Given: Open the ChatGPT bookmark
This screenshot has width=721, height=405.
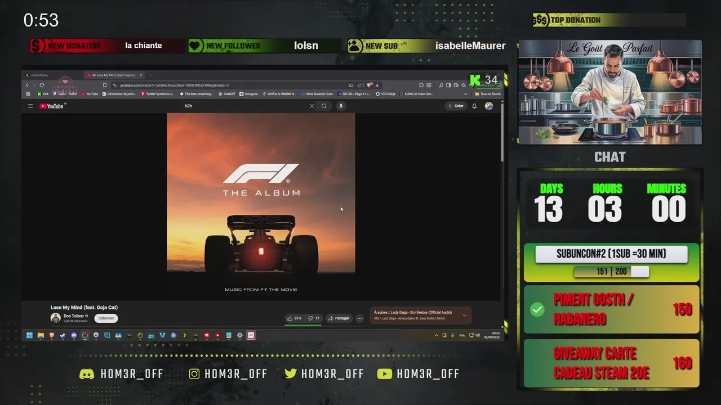Looking at the screenshot, I should (226, 94).
